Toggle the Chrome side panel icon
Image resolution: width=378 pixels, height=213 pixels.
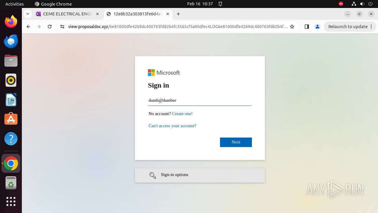pyautogui.click(x=307, y=27)
